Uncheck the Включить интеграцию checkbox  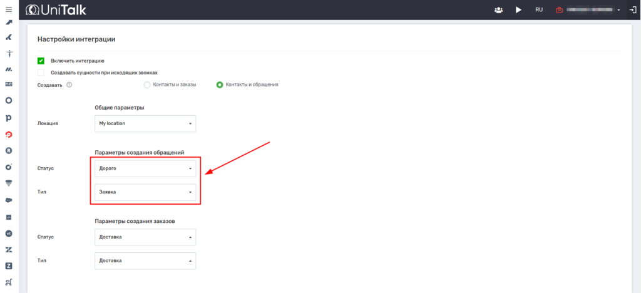click(x=41, y=61)
